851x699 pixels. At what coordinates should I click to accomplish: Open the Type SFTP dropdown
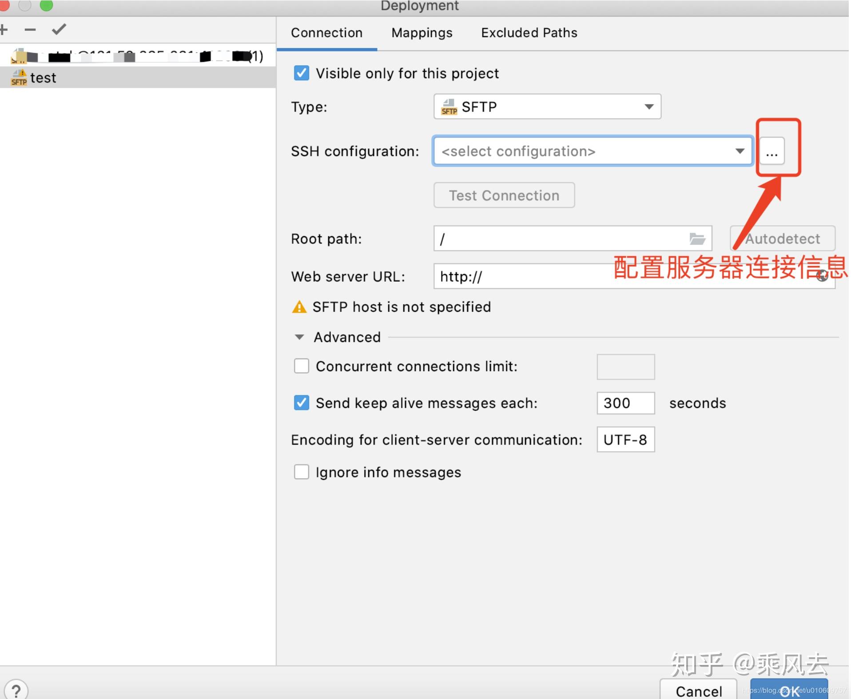coord(547,107)
